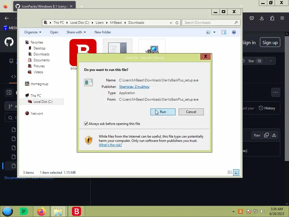Open Favorites in the navigation pane
The width and height of the screenshot is (289, 217).
point(37,42)
